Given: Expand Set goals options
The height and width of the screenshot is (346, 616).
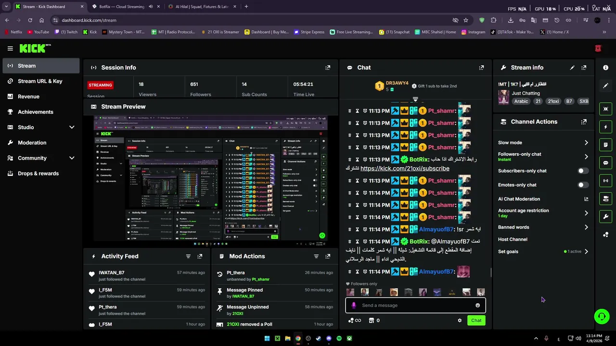Looking at the screenshot, I should (x=586, y=251).
